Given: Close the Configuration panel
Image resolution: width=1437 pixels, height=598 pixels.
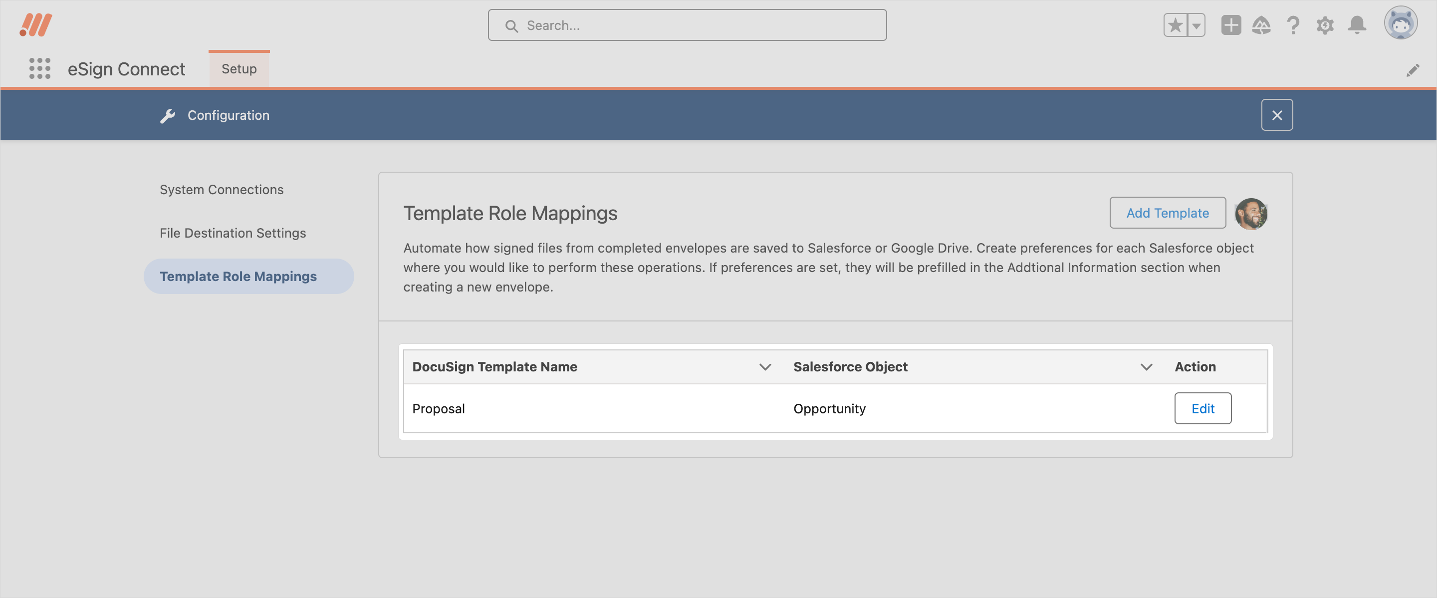Looking at the screenshot, I should 1276,115.
